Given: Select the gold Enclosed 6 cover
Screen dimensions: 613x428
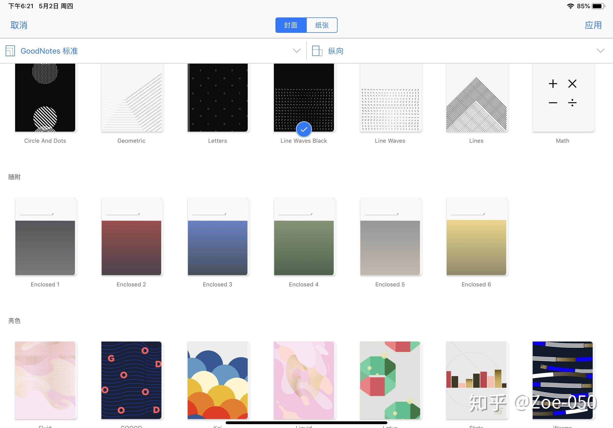Looking at the screenshot, I should click(476, 237).
